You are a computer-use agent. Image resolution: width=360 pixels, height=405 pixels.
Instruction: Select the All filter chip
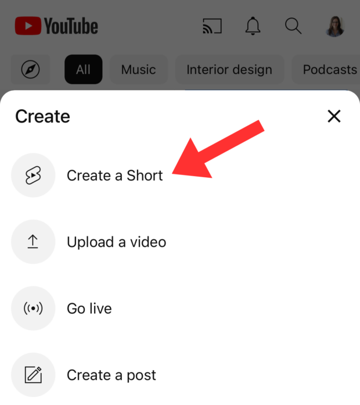(83, 70)
